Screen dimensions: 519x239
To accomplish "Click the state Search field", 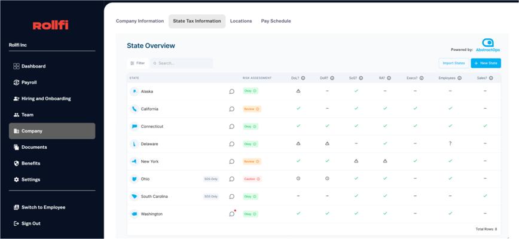I will tap(181, 63).
